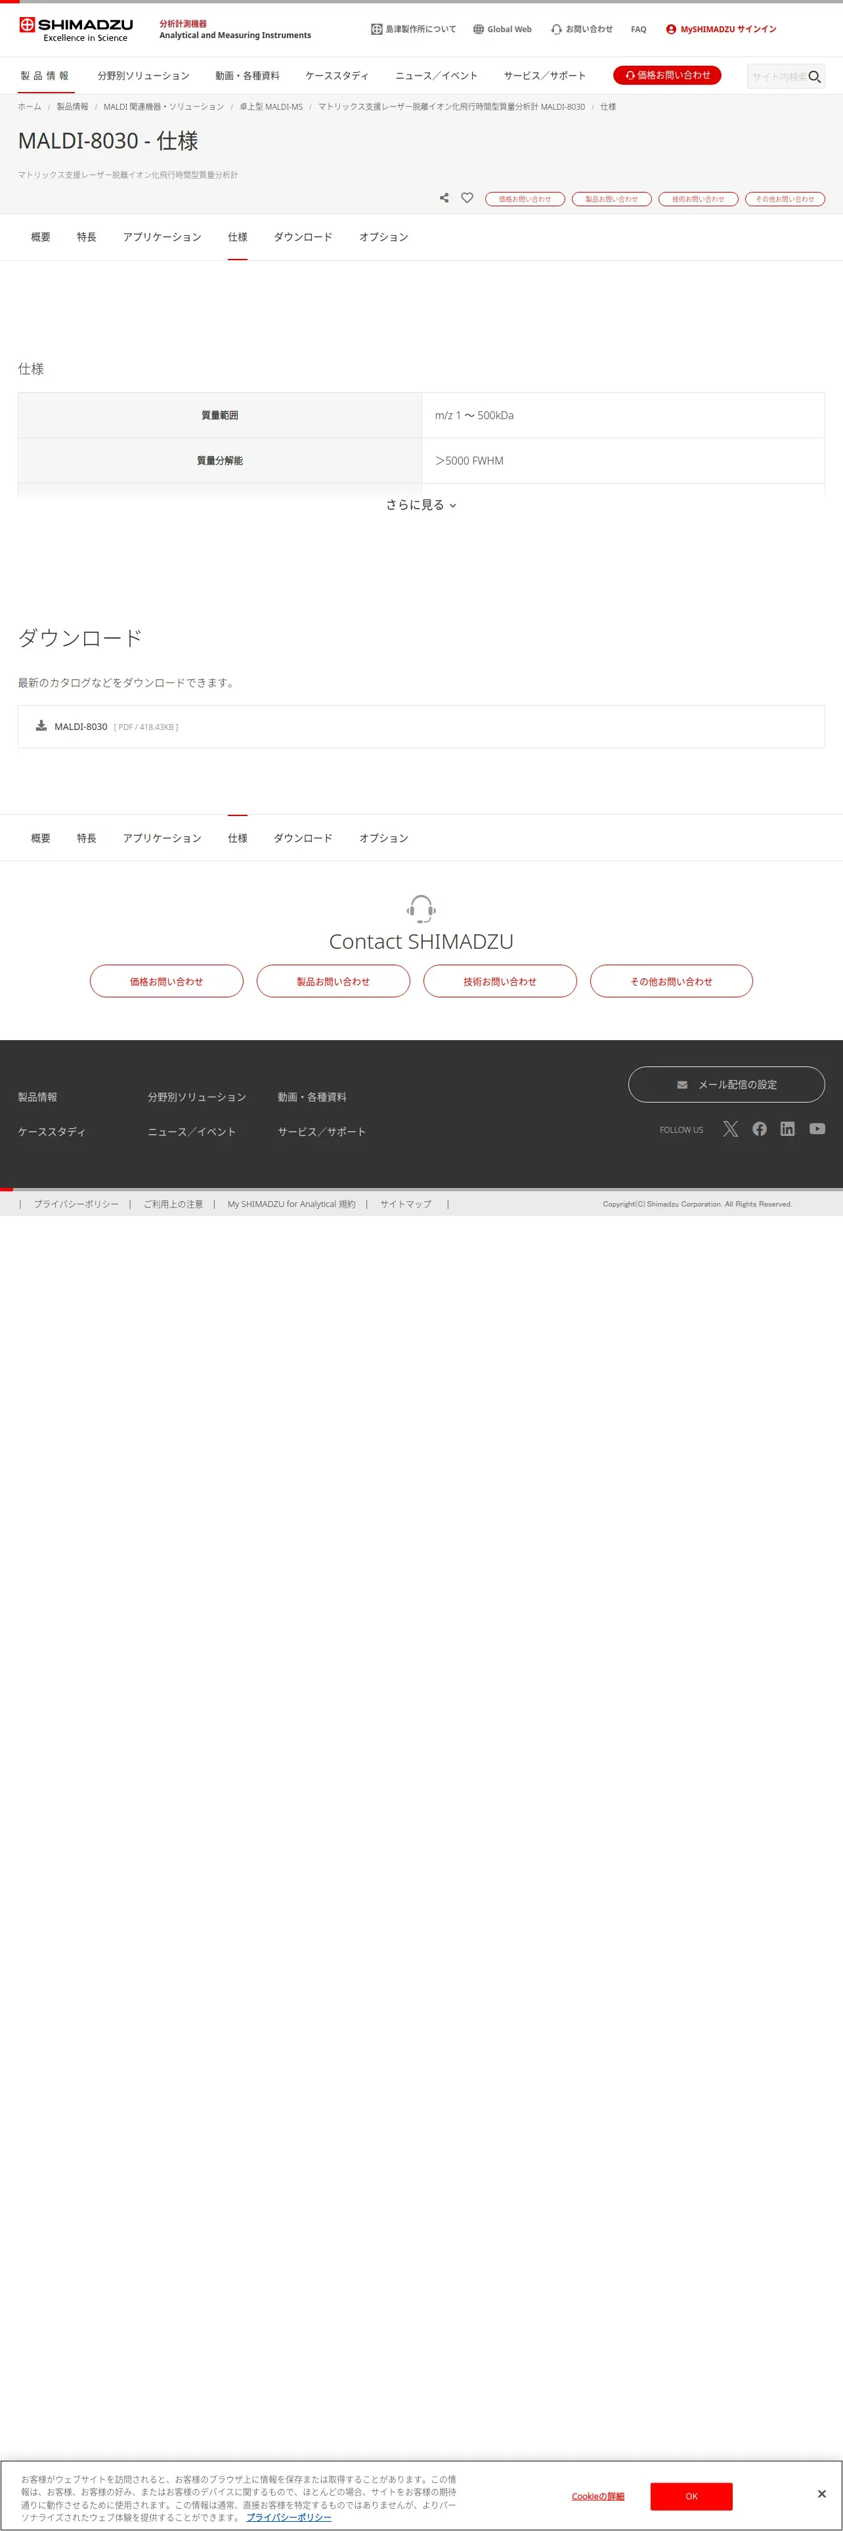Download the MALDI-8030 PDF catalog
Viewport: 843px width, 2531px height.
click(421, 726)
